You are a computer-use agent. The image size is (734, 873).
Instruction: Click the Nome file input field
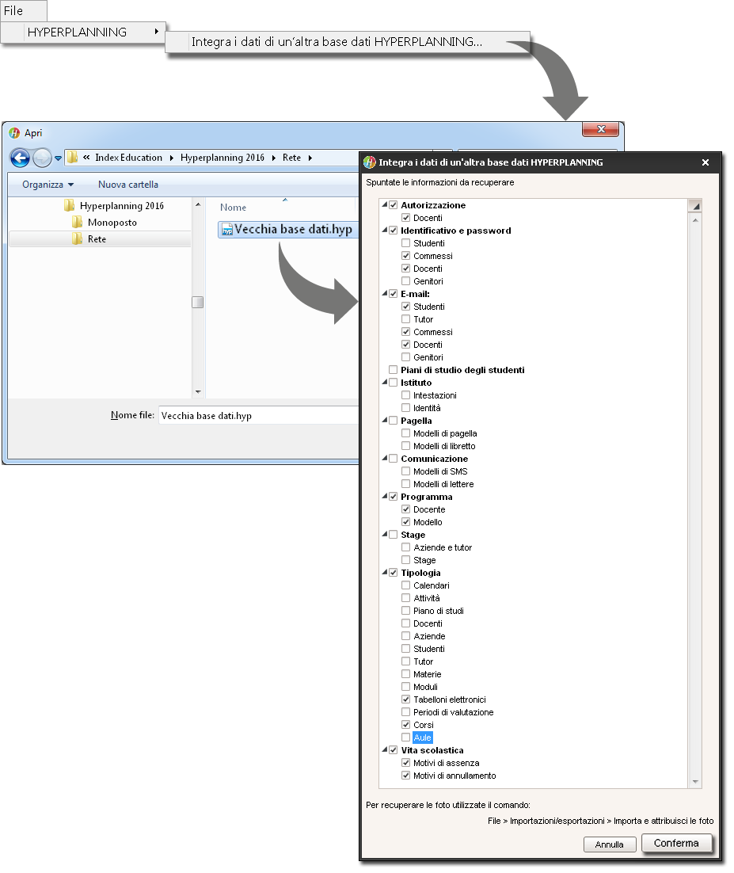259,416
